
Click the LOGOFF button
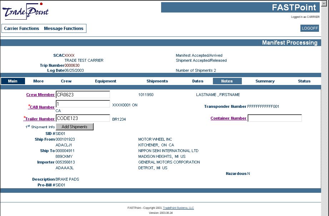tap(310, 28)
